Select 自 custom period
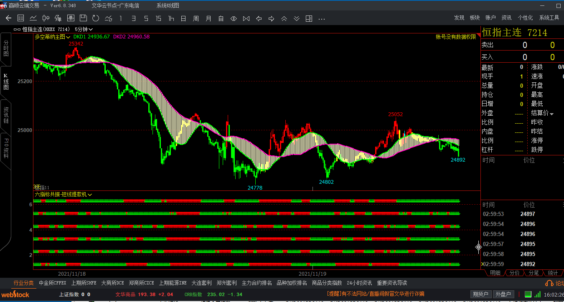Screen dimensions: 564x302 [x=221, y=18]
